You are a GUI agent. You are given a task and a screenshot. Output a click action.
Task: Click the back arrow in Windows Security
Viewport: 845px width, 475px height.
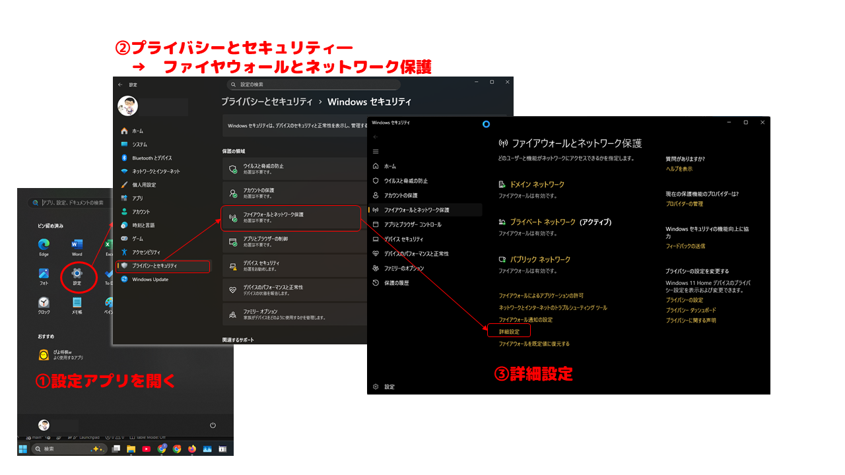tap(374, 135)
